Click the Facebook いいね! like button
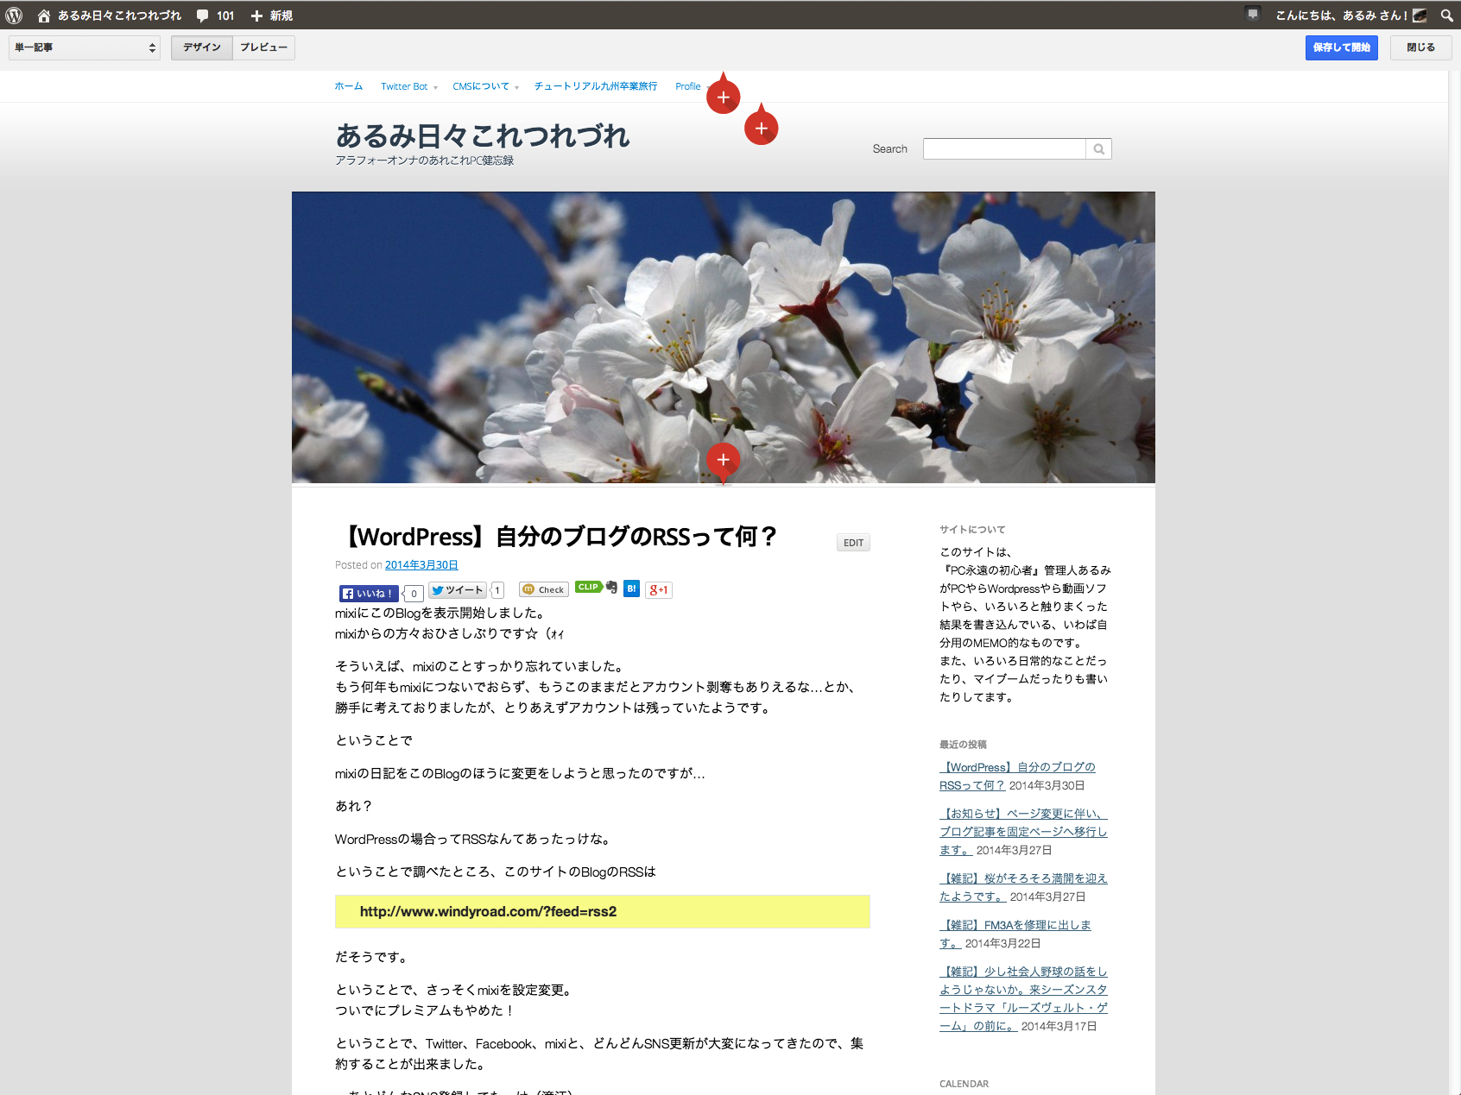1461x1095 pixels. point(369,594)
